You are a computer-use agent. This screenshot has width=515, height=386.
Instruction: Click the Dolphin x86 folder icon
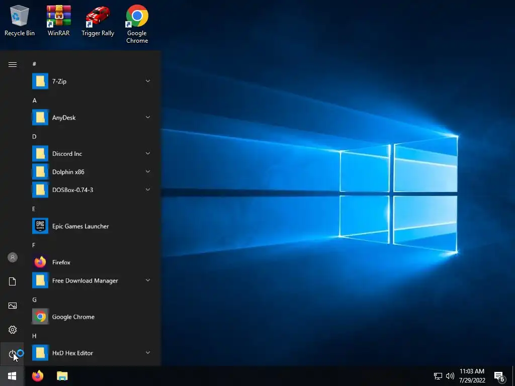[x=40, y=172]
